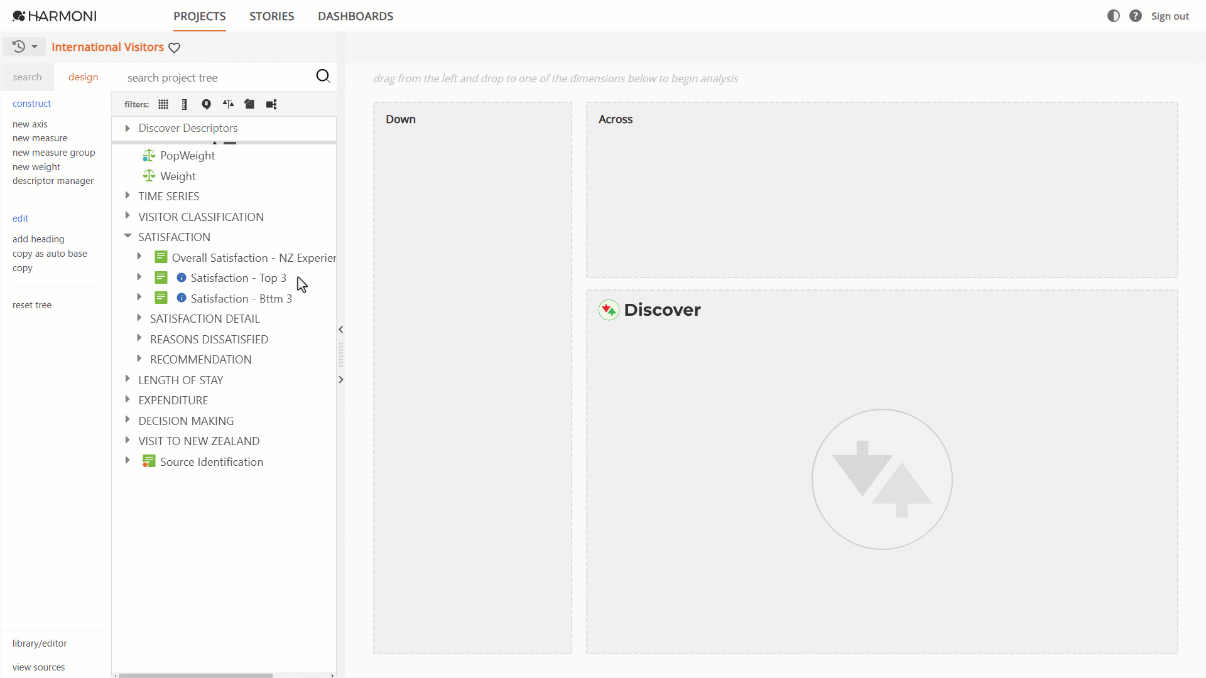
Task: Switch to the design side tab
Action: pyautogui.click(x=84, y=77)
